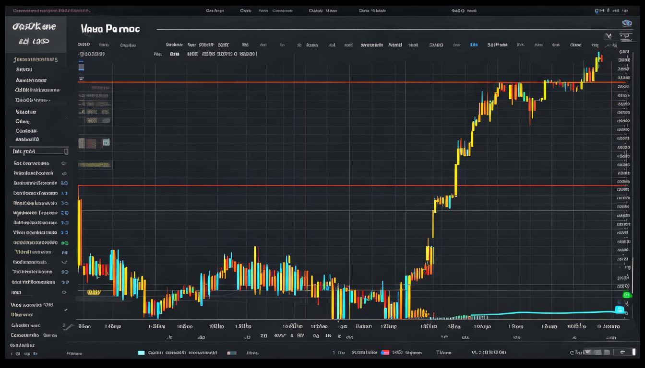Click the 'Veloiue' link in the left sidebar

tap(26, 112)
